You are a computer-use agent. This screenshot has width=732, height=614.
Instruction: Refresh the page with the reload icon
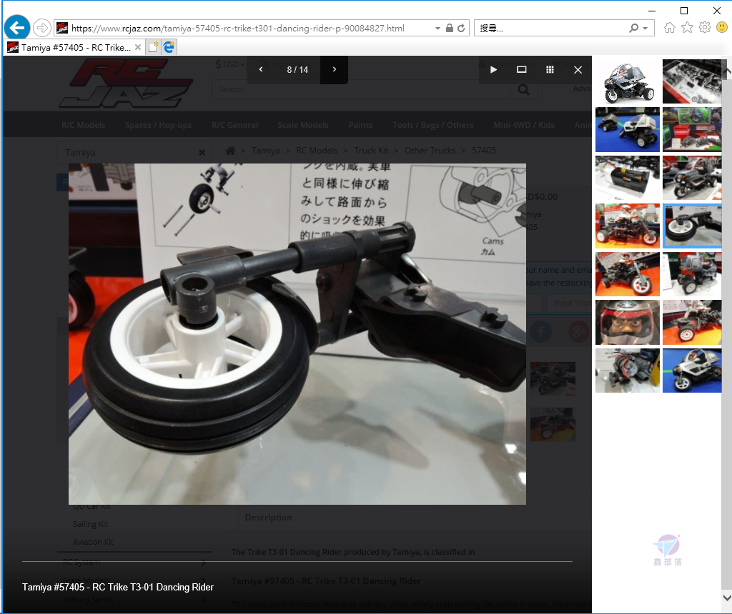(x=461, y=28)
